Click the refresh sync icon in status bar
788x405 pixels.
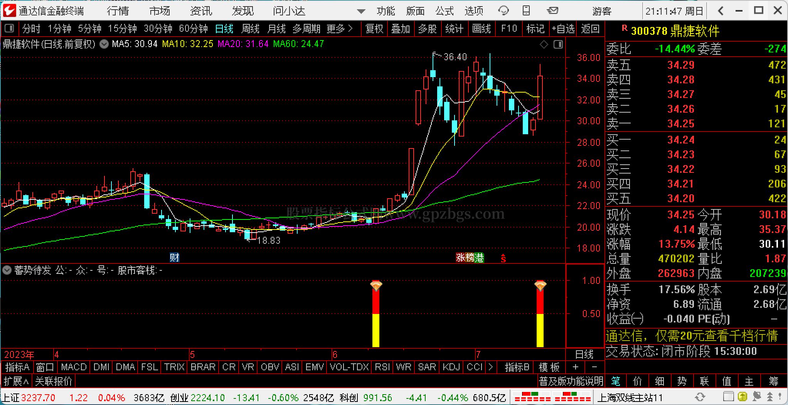700,397
